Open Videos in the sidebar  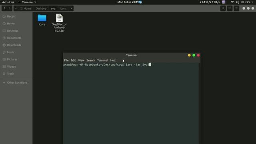[16, 67]
